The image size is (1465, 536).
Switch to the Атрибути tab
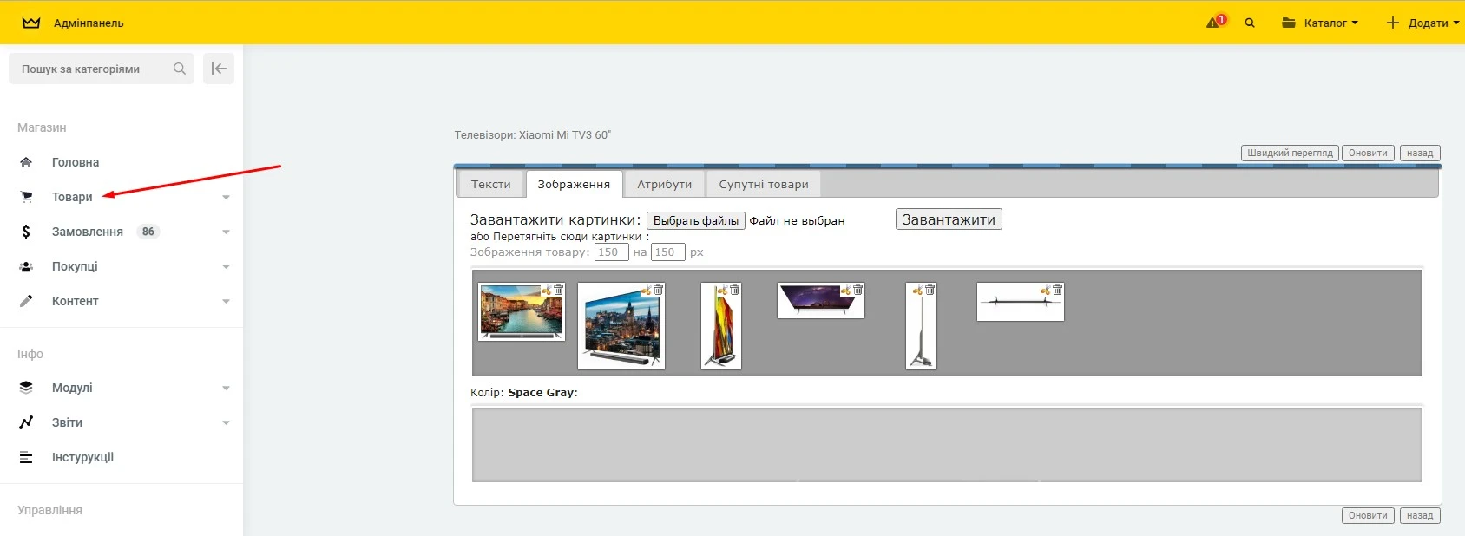click(x=664, y=184)
